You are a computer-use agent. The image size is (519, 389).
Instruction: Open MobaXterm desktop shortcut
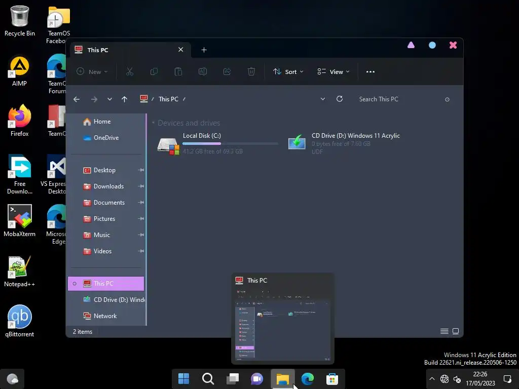(x=20, y=221)
